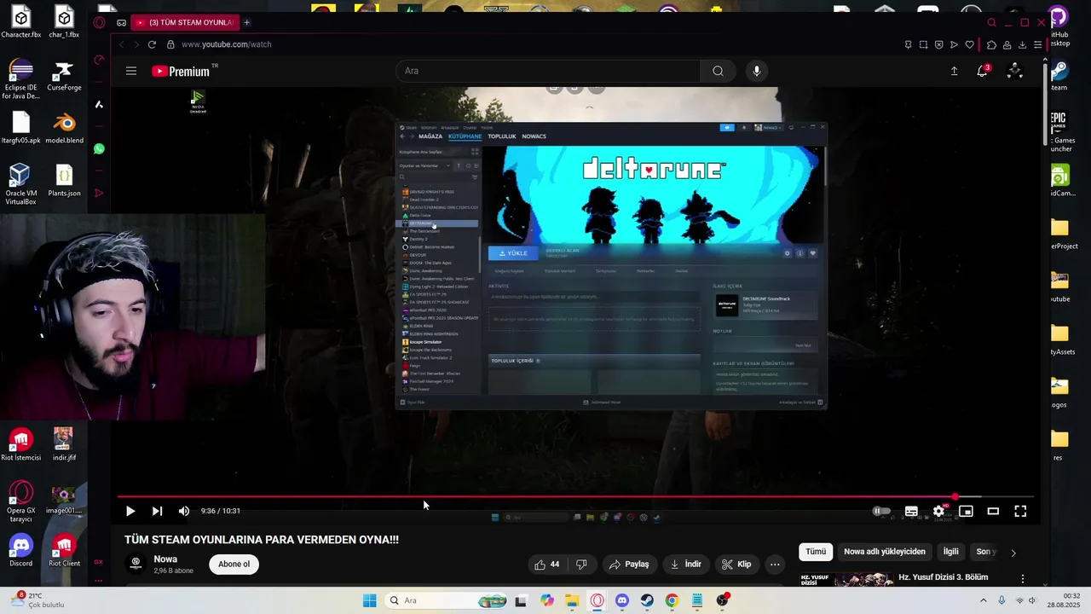
Task: Toggle video subtitles
Action: point(911,511)
